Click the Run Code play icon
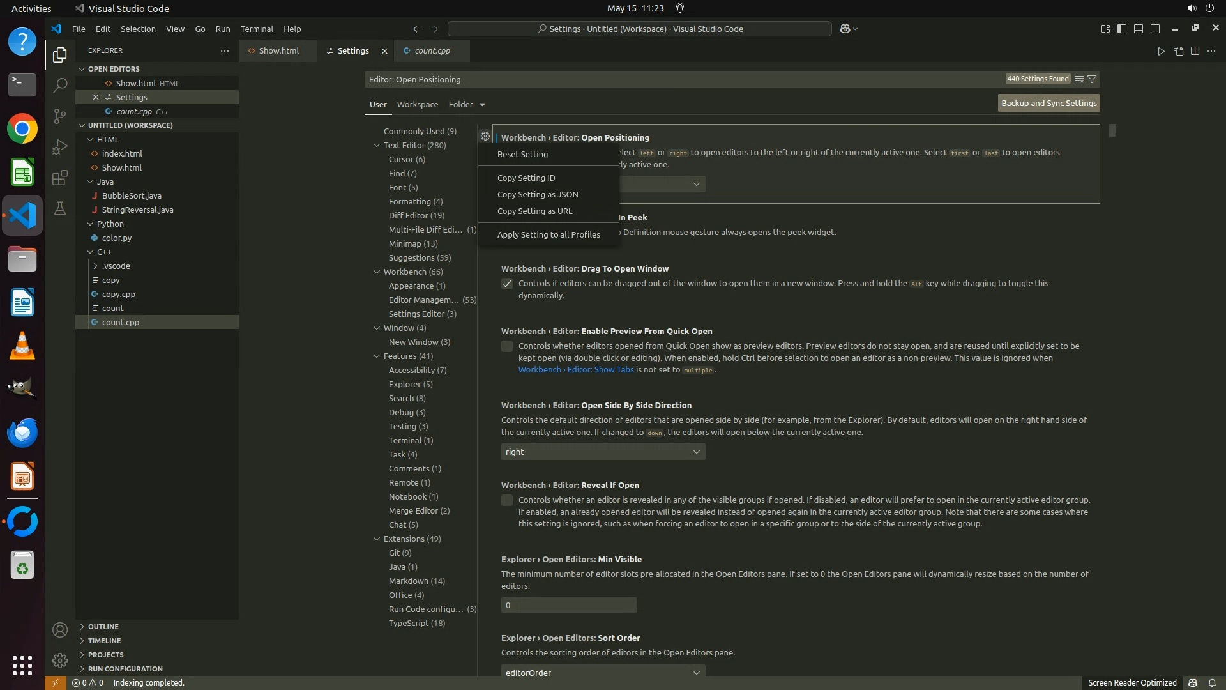1226x690 pixels. coord(1161,51)
